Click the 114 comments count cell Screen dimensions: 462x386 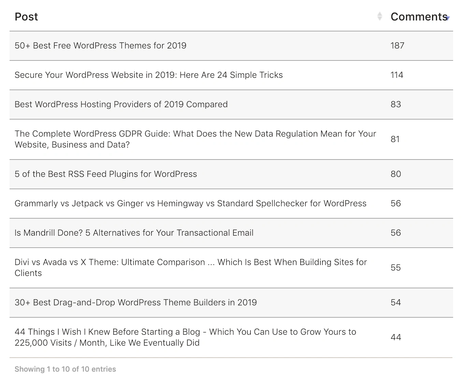[397, 75]
